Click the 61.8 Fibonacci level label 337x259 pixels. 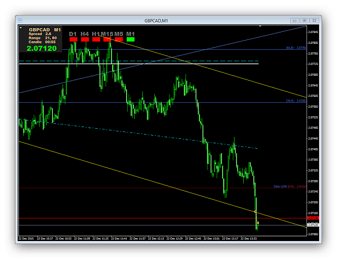[x=296, y=48]
